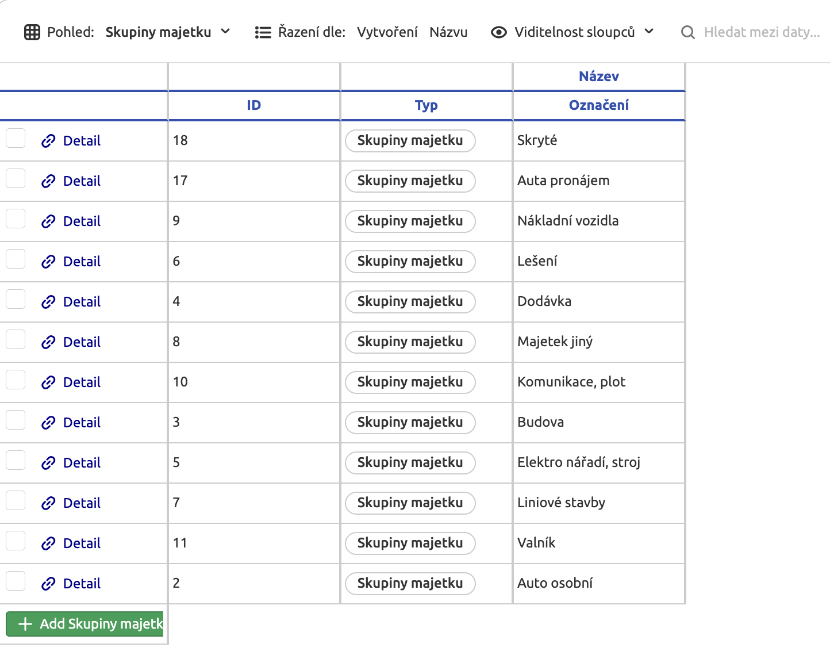Check the checkbox for the Auto osobní row
Viewport: 830px width, 651px height.
[16, 580]
